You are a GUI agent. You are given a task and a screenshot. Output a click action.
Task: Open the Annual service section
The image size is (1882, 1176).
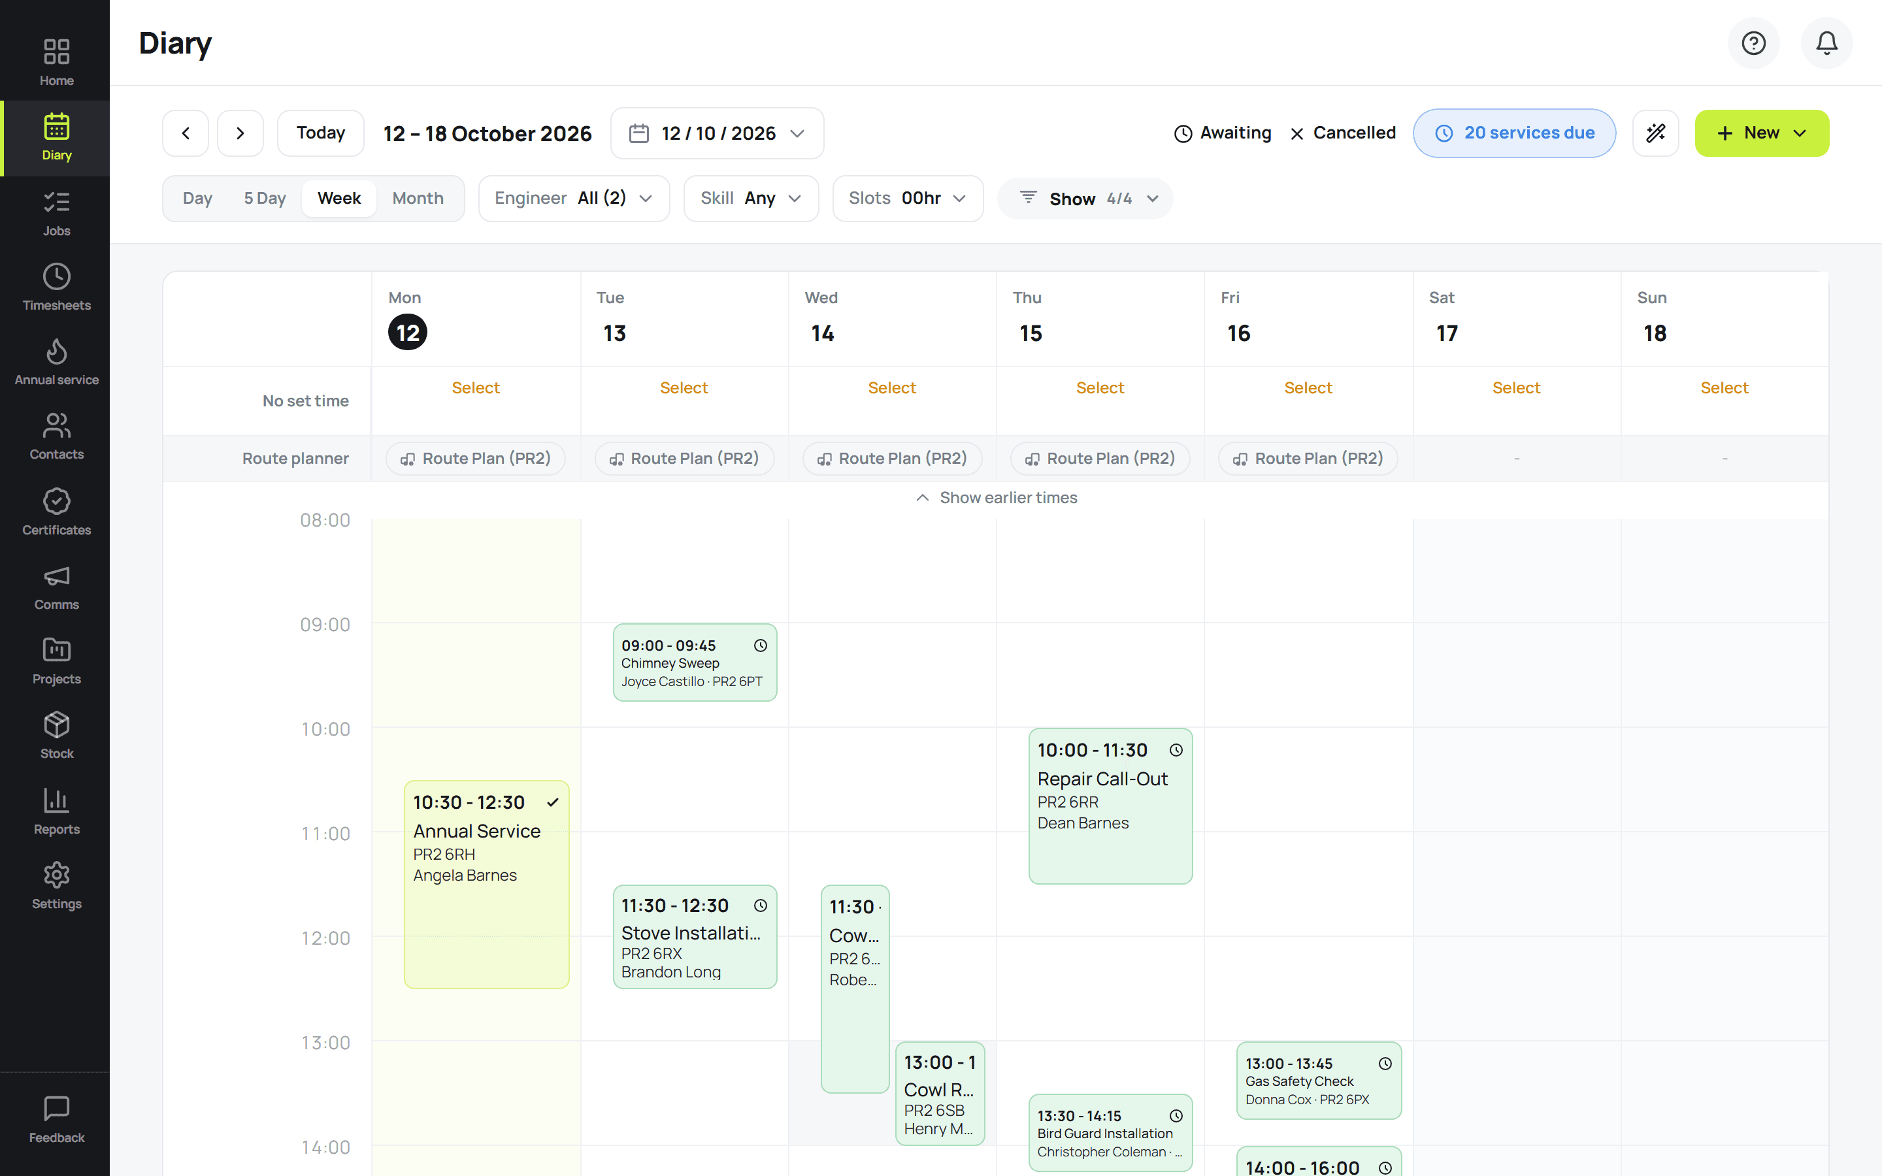[x=56, y=363]
